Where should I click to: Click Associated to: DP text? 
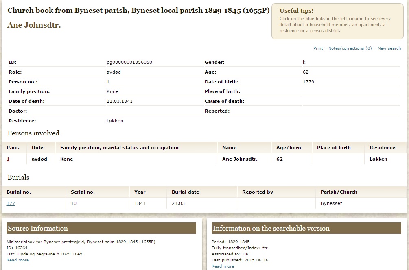pos(230,254)
